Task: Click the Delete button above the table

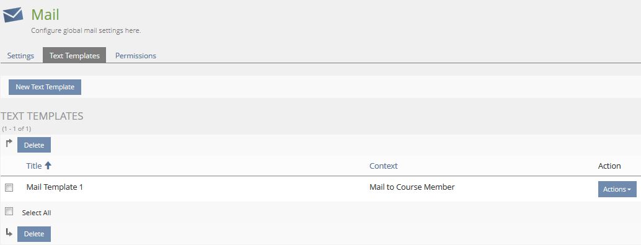Action: coord(34,145)
